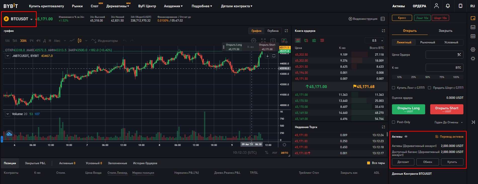Screen dimensions: 478x184
Task: Take a chart snapshot with the camera icon
Action: click(273, 41)
